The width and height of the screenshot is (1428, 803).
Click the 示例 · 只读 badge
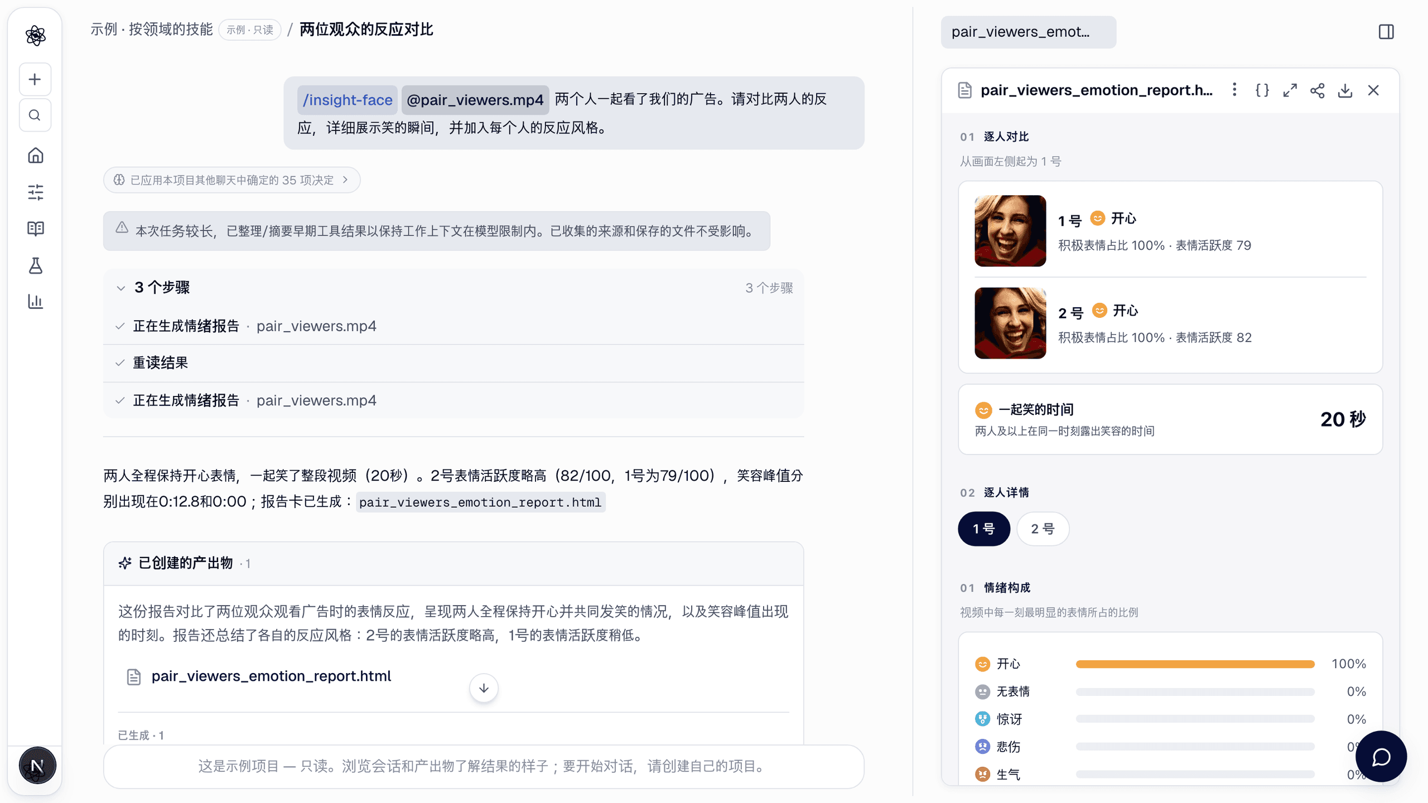tap(250, 30)
